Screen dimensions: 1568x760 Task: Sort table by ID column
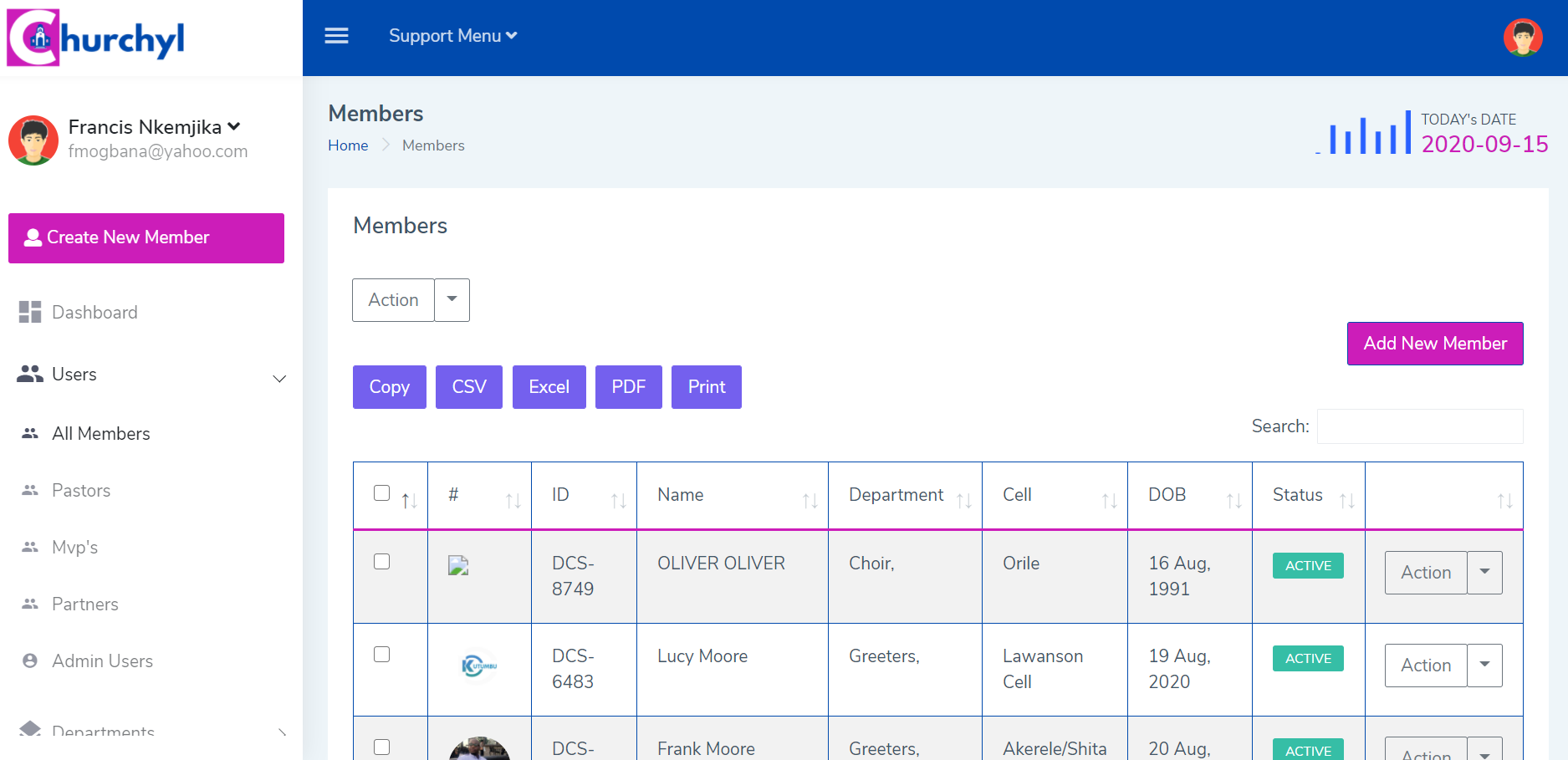pos(618,501)
